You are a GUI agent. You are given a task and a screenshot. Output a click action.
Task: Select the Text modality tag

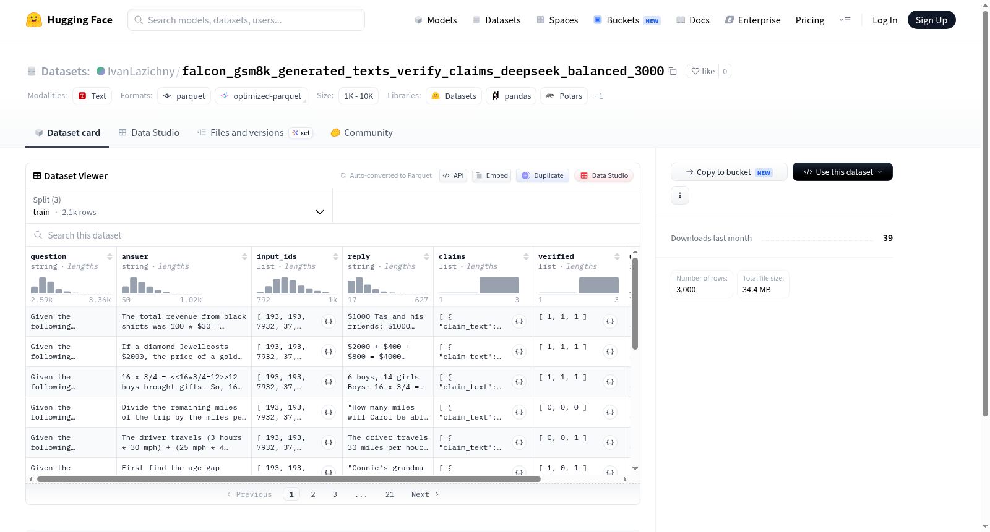point(92,96)
